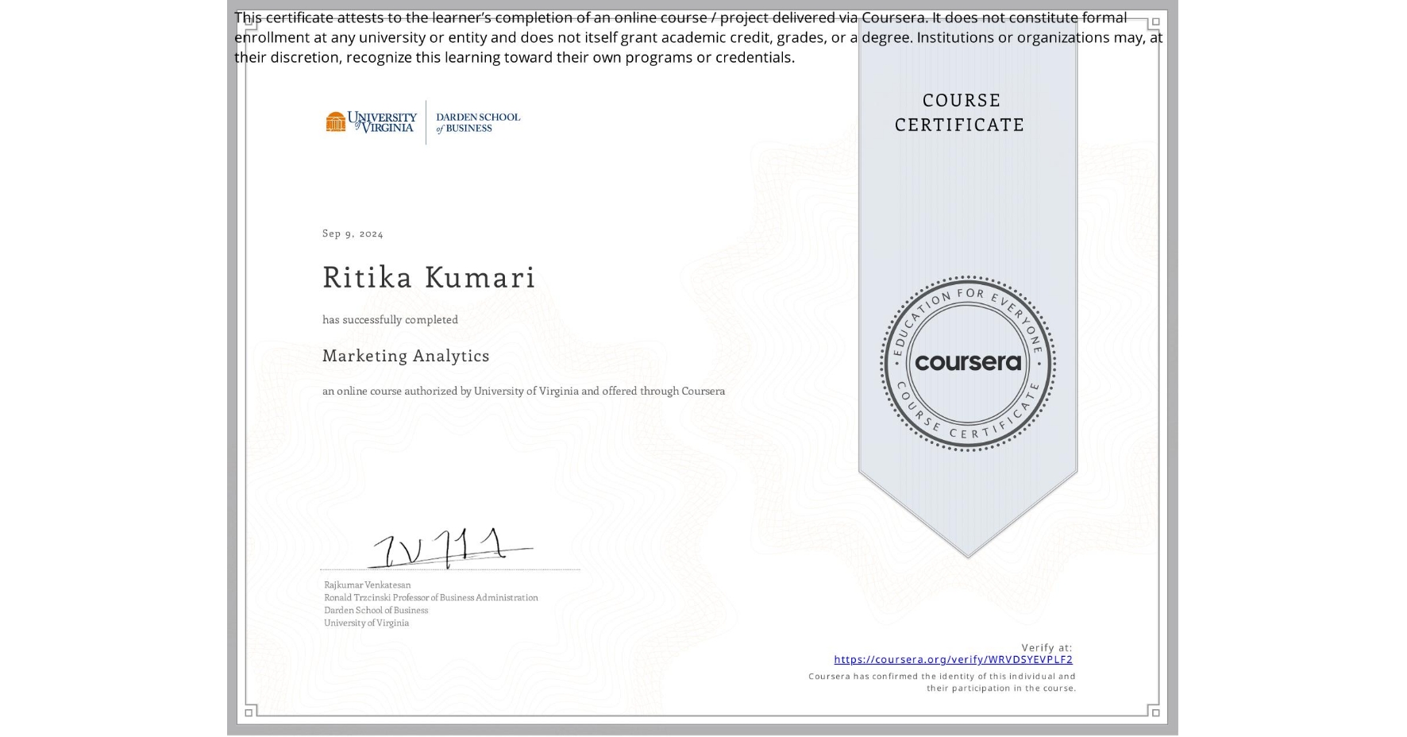Click the University of Virginia logo
This screenshot has height=737, width=1407.
click(371, 122)
